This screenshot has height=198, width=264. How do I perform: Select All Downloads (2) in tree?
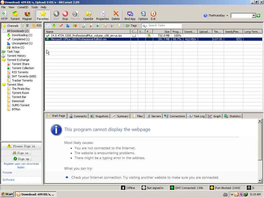point(18,31)
